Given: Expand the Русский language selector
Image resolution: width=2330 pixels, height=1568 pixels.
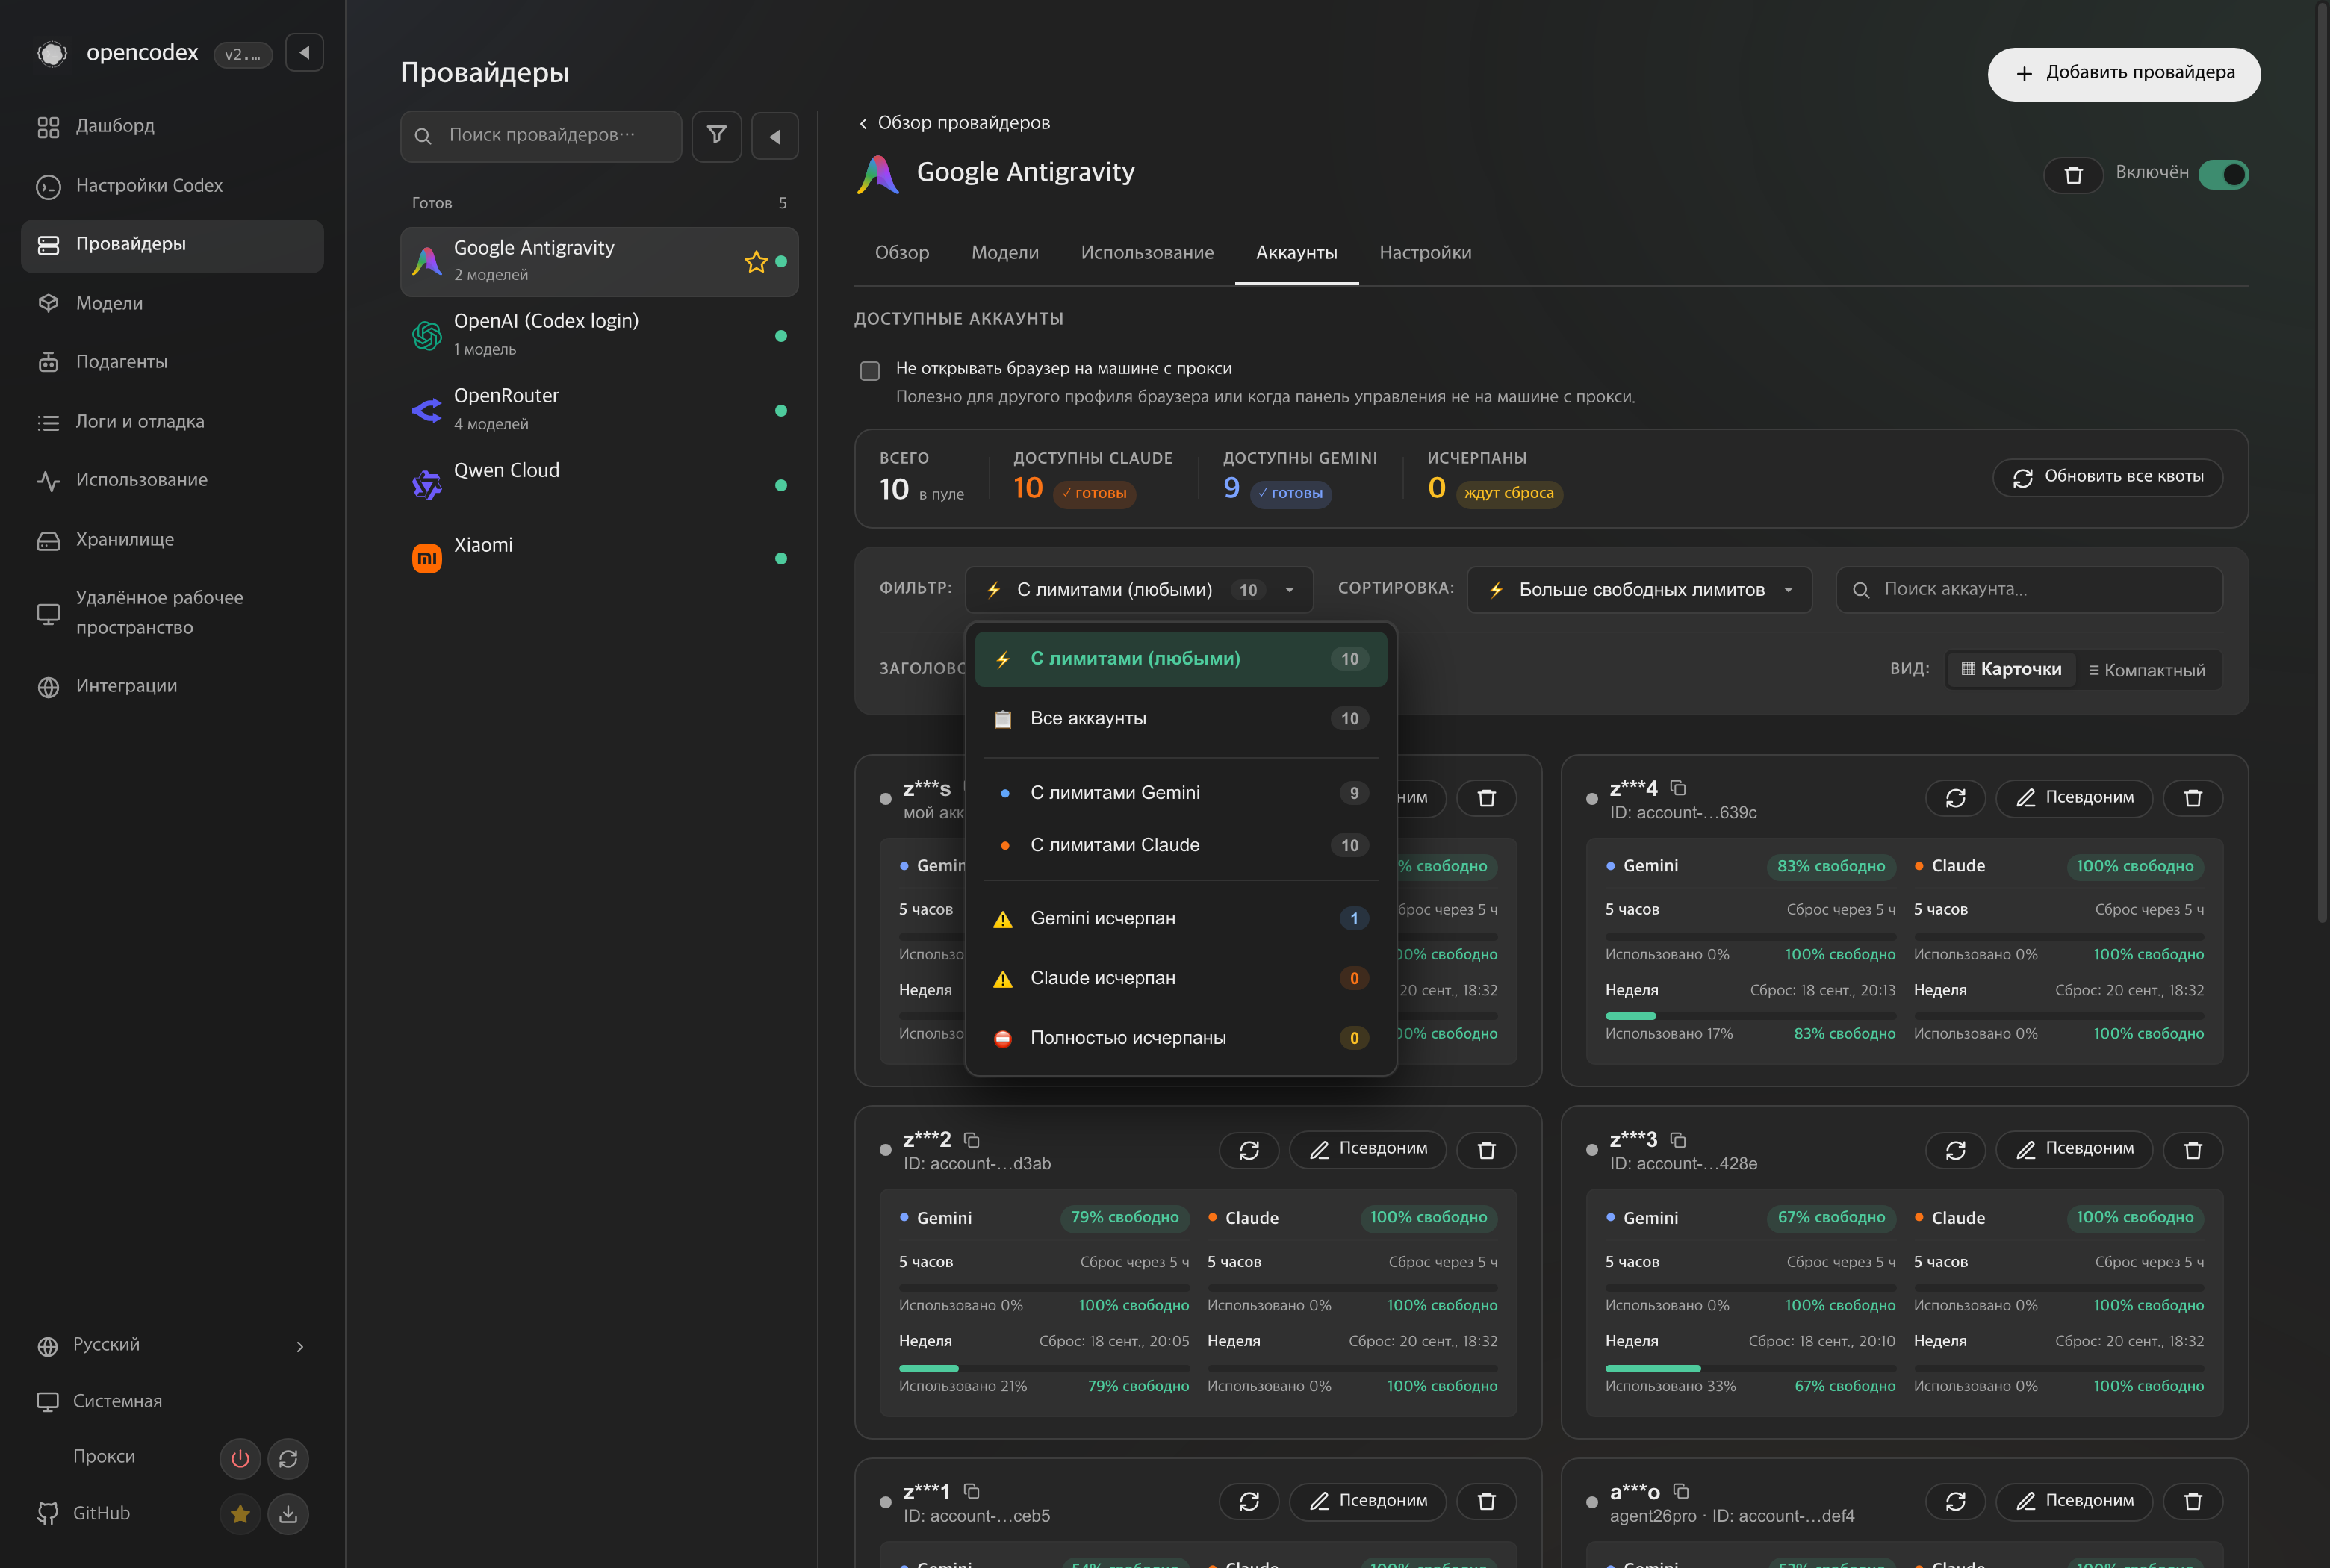Looking at the screenshot, I should point(171,1345).
